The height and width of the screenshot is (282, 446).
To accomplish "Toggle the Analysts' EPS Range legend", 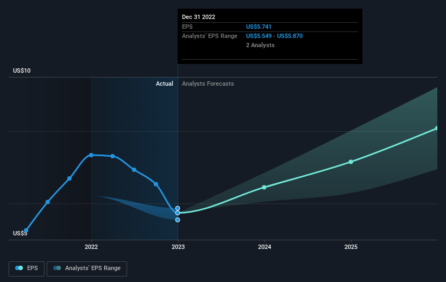I will [87, 268].
